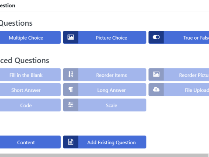
Task: Select the True or False question type
Action: pyautogui.click(x=196, y=38)
